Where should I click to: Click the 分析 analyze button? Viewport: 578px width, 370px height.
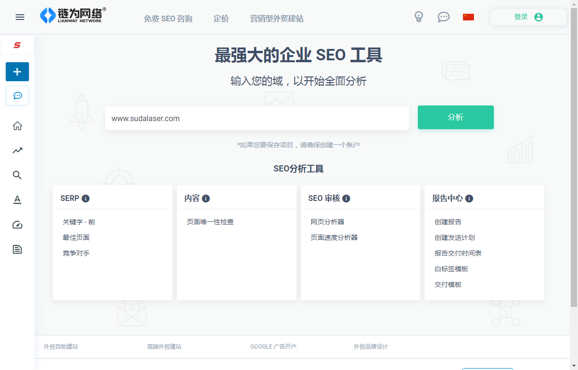pyautogui.click(x=455, y=117)
